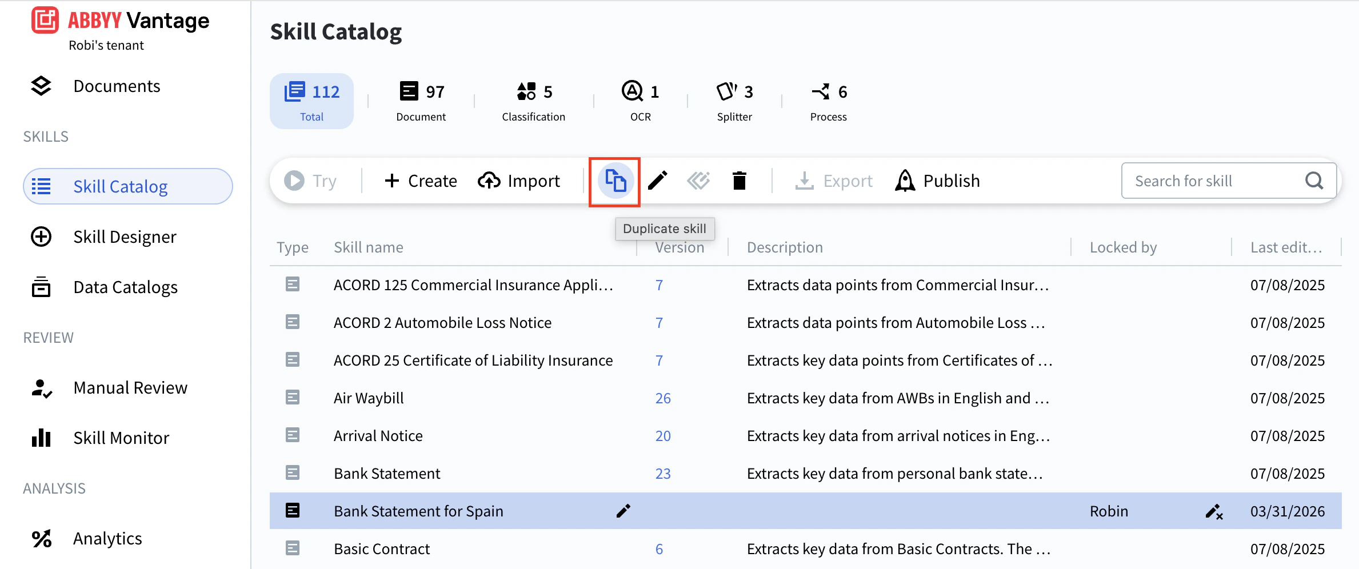This screenshot has width=1359, height=569.
Task: Click version 26 of Air Waybill
Action: point(663,398)
